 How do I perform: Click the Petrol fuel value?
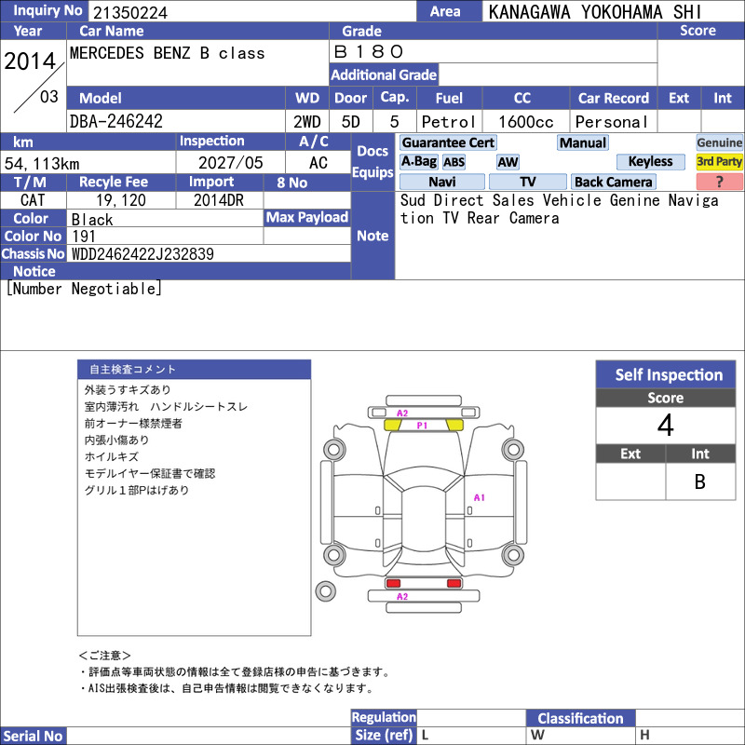449,122
